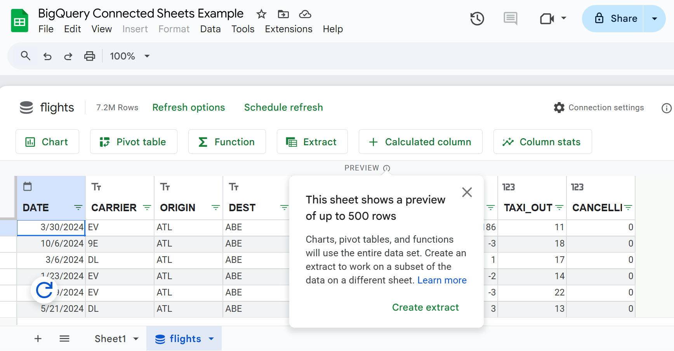Click the Pivot table button
This screenshot has width=674, height=351.
coord(134,142)
